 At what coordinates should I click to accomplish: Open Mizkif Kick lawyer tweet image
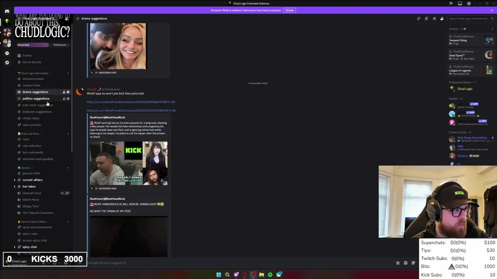(129, 163)
